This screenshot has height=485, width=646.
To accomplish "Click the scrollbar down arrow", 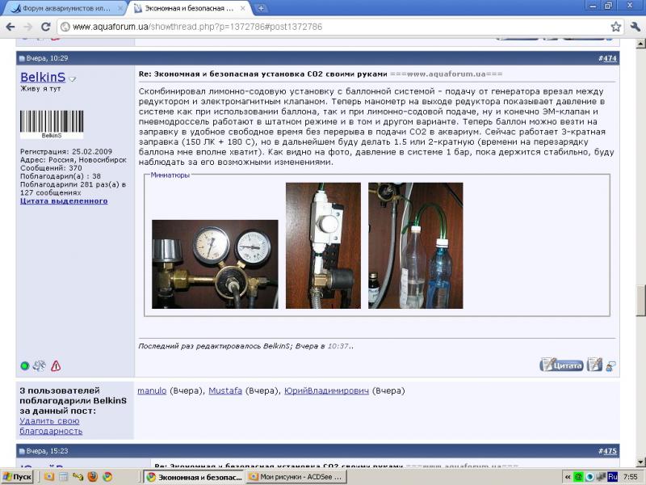I will click(x=640, y=462).
